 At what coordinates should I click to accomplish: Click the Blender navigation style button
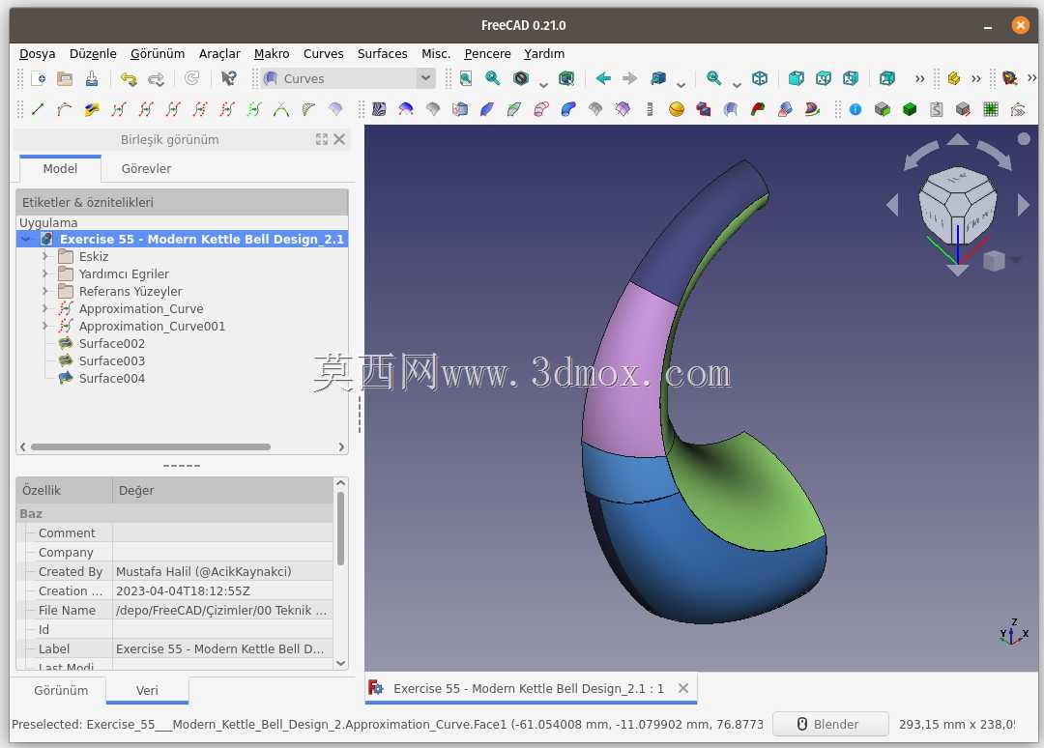[829, 724]
